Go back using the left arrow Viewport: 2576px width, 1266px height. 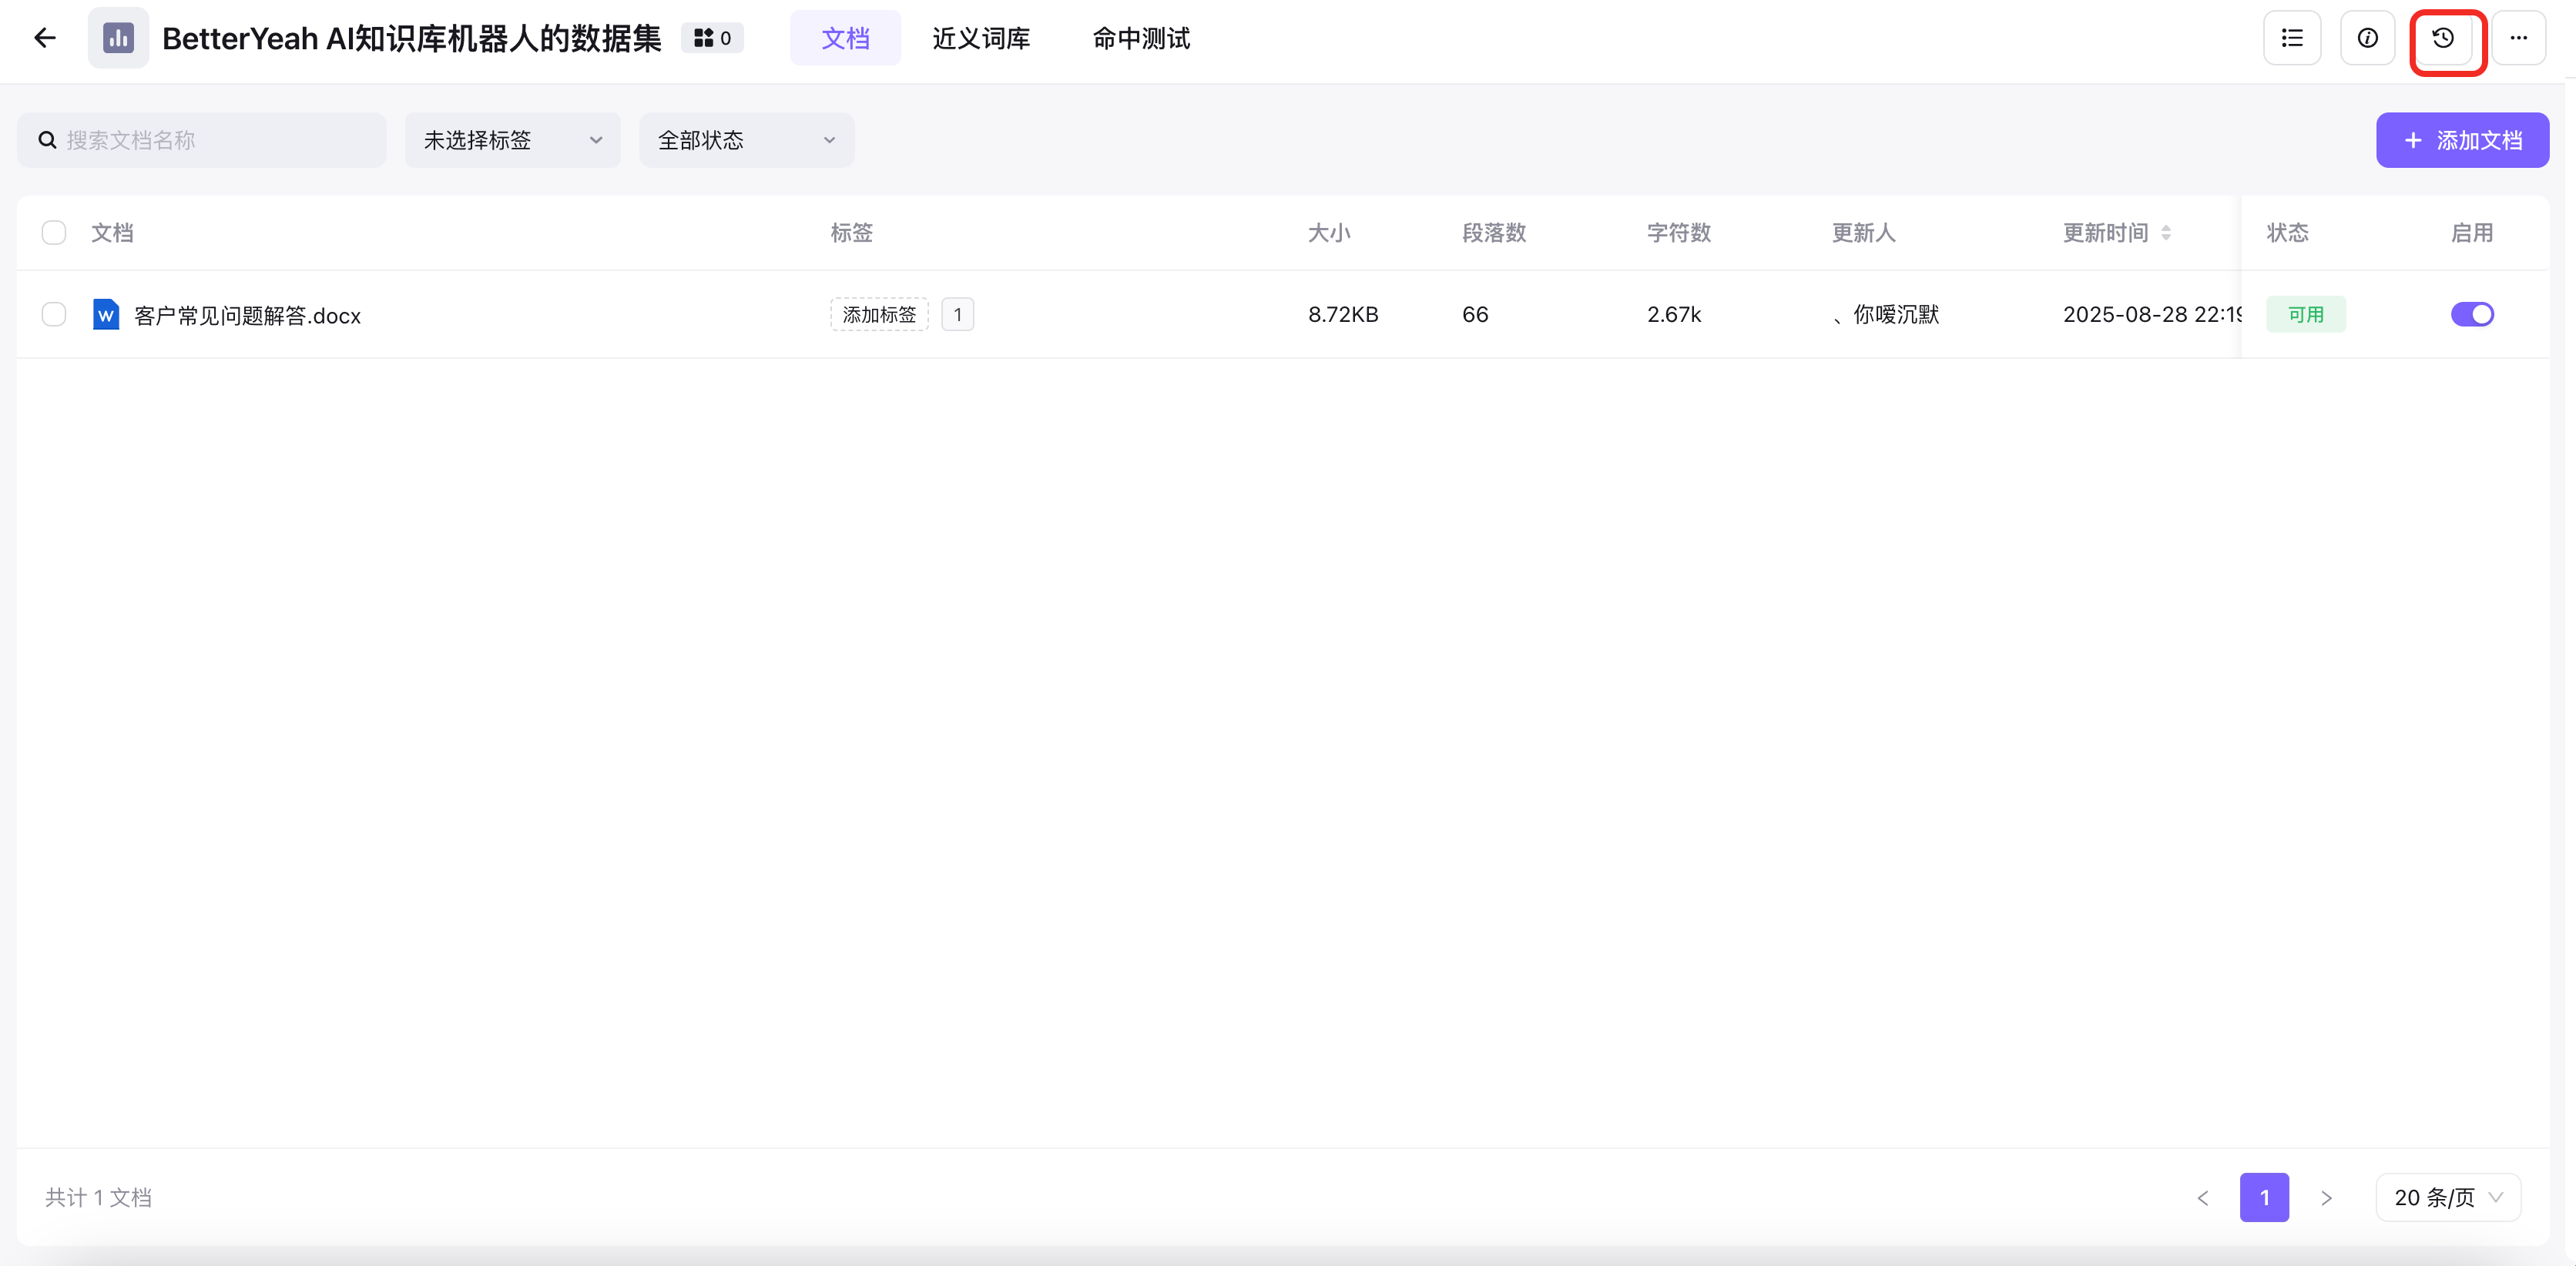[x=45, y=38]
